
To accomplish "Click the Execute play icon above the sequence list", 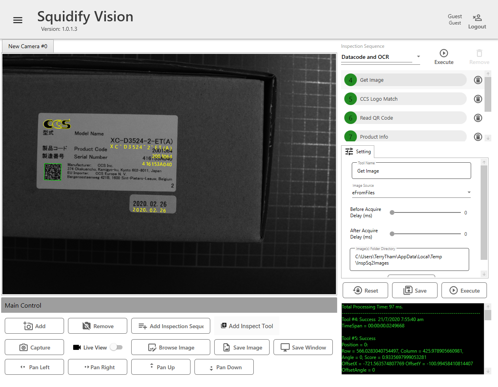I will click(x=443, y=53).
